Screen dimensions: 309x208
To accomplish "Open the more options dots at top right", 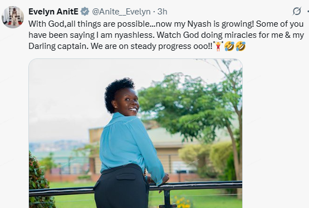I will pos(308,12).
